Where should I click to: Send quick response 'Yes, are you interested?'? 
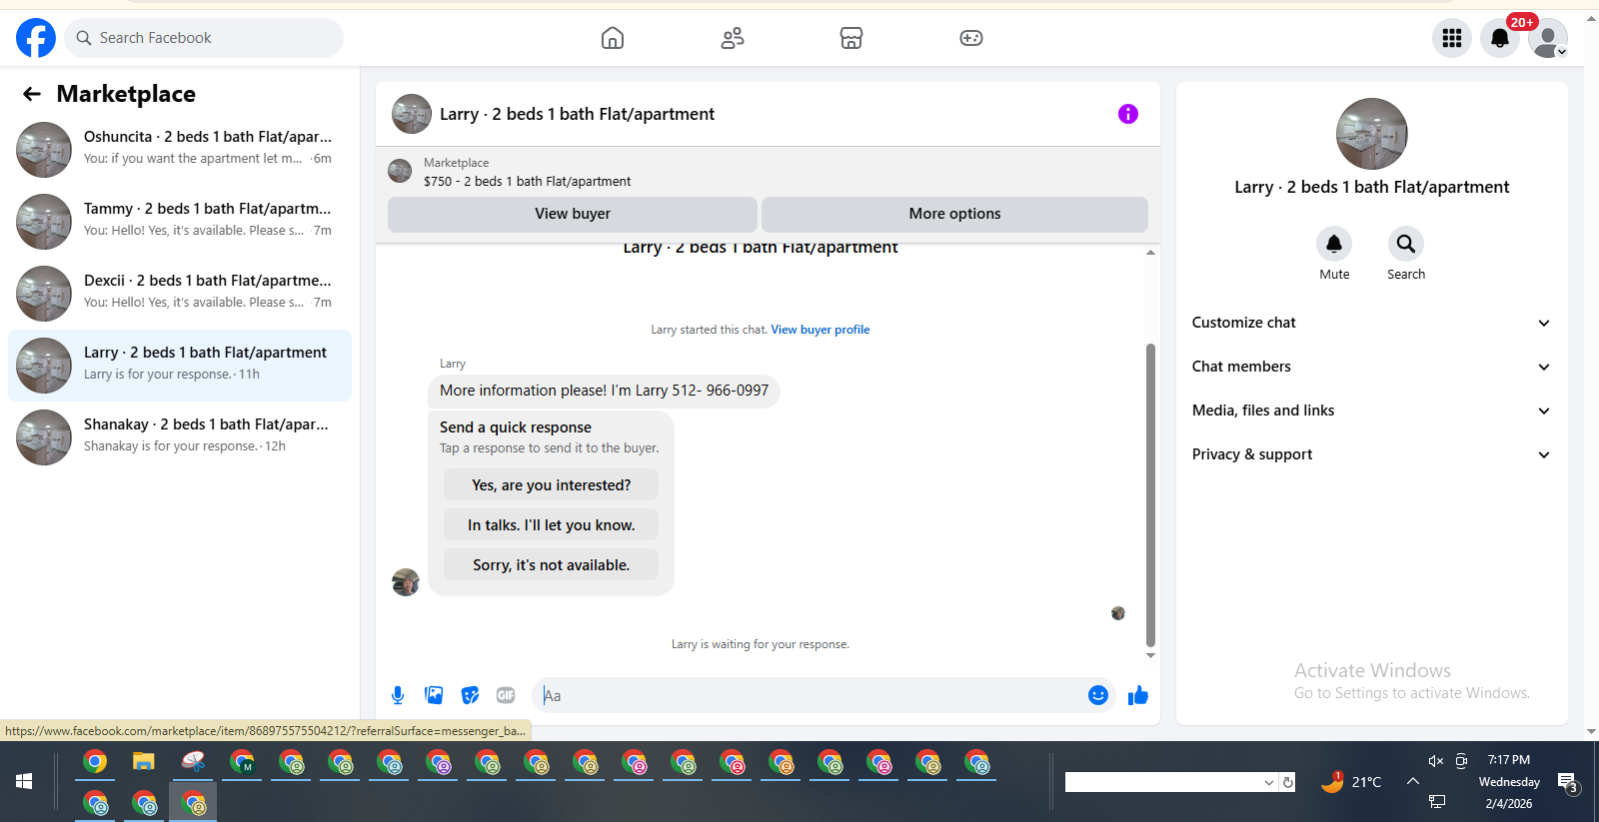tap(552, 485)
